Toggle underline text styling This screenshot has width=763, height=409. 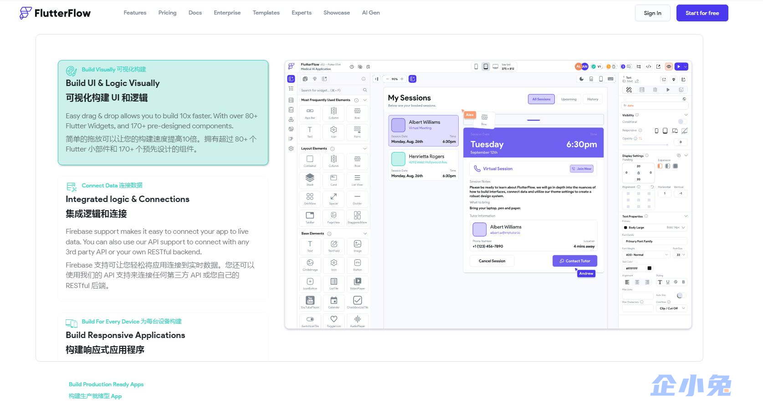(668, 282)
